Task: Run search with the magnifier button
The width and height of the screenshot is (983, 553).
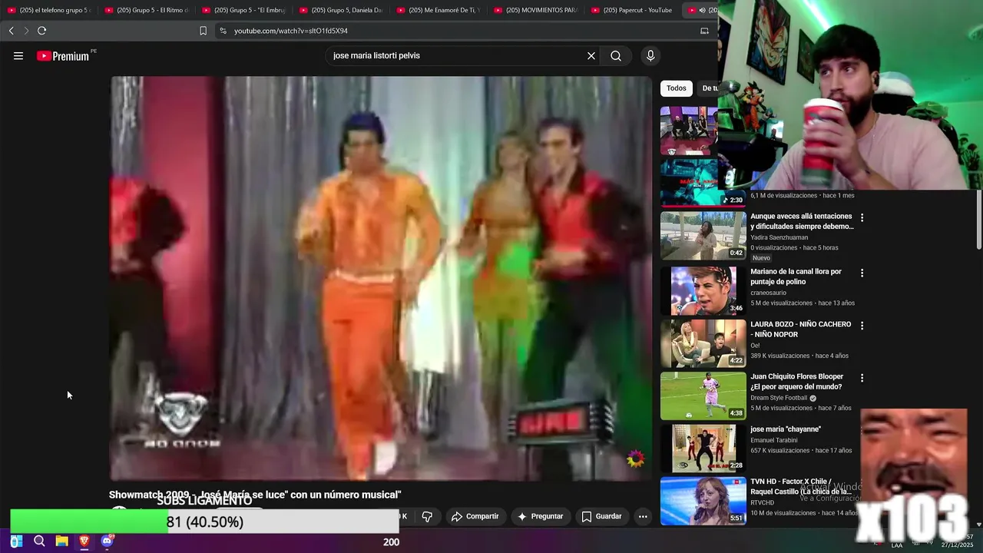Action: (x=616, y=55)
